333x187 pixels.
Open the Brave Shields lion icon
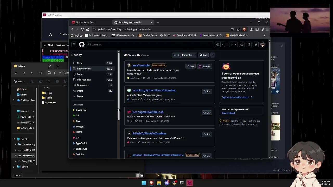[244, 29]
